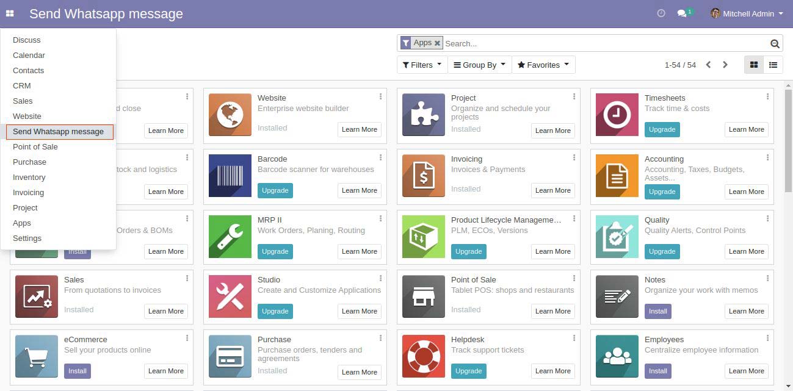This screenshot has width=793, height=391.
Task: Open the Favorites dropdown
Action: (543, 65)
